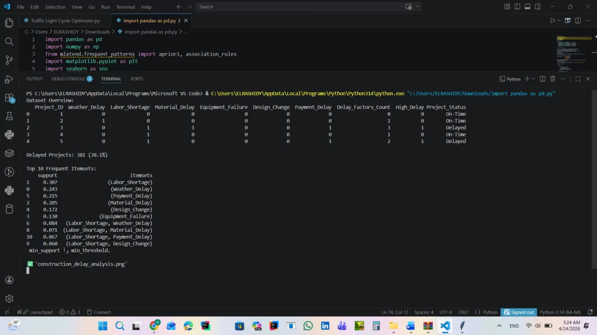Open the Run and Debug view
The width and height of the screenshot is (597, 335).
9,79
